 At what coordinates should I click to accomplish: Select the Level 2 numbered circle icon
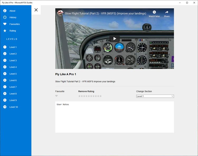(5, 54)
